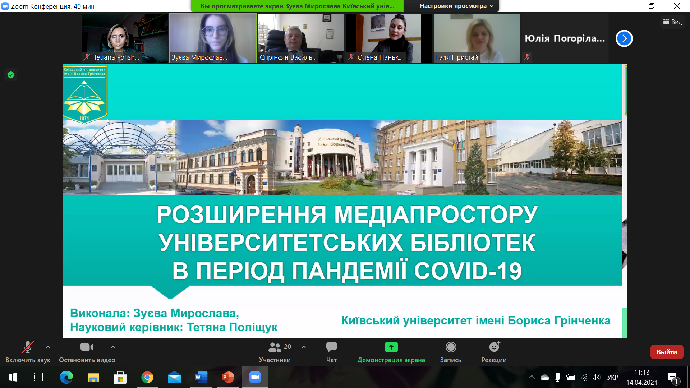
Task: Toggle system volume speaker icon
Action: pos(596,377)
